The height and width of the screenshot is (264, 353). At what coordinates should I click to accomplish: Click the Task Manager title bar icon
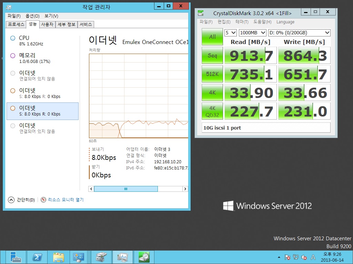point(9,8)
